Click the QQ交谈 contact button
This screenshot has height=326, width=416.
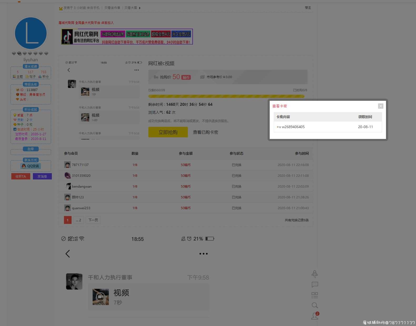pyautogui.click(x=31, y=166)
